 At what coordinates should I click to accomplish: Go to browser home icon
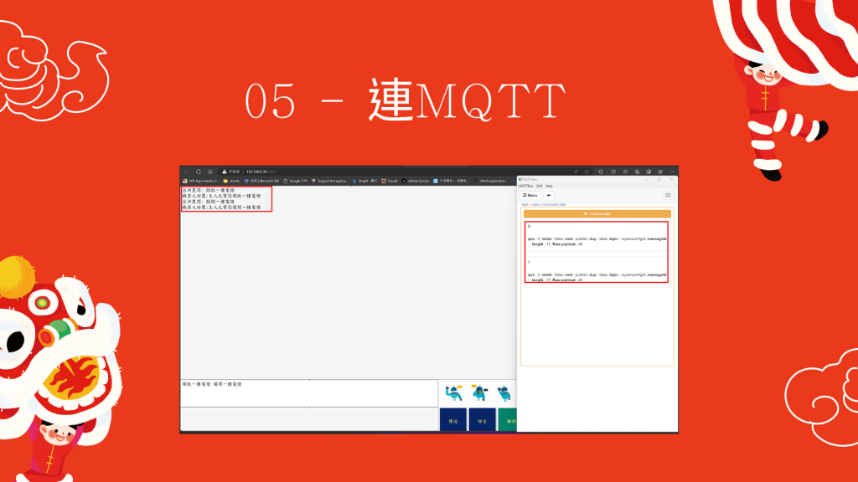click(210, 172)
